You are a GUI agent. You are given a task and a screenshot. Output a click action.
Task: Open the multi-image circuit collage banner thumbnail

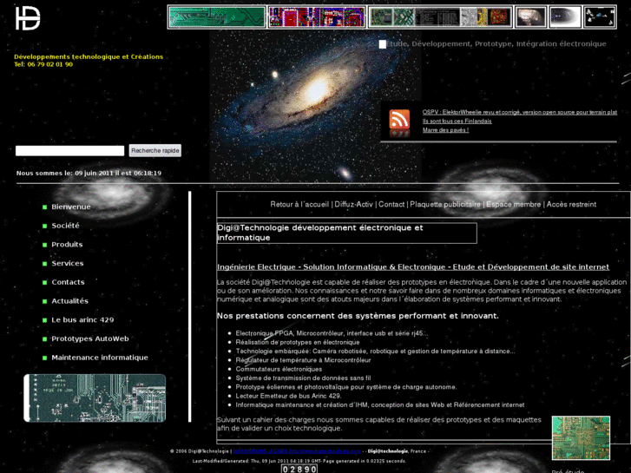(440, 16)
